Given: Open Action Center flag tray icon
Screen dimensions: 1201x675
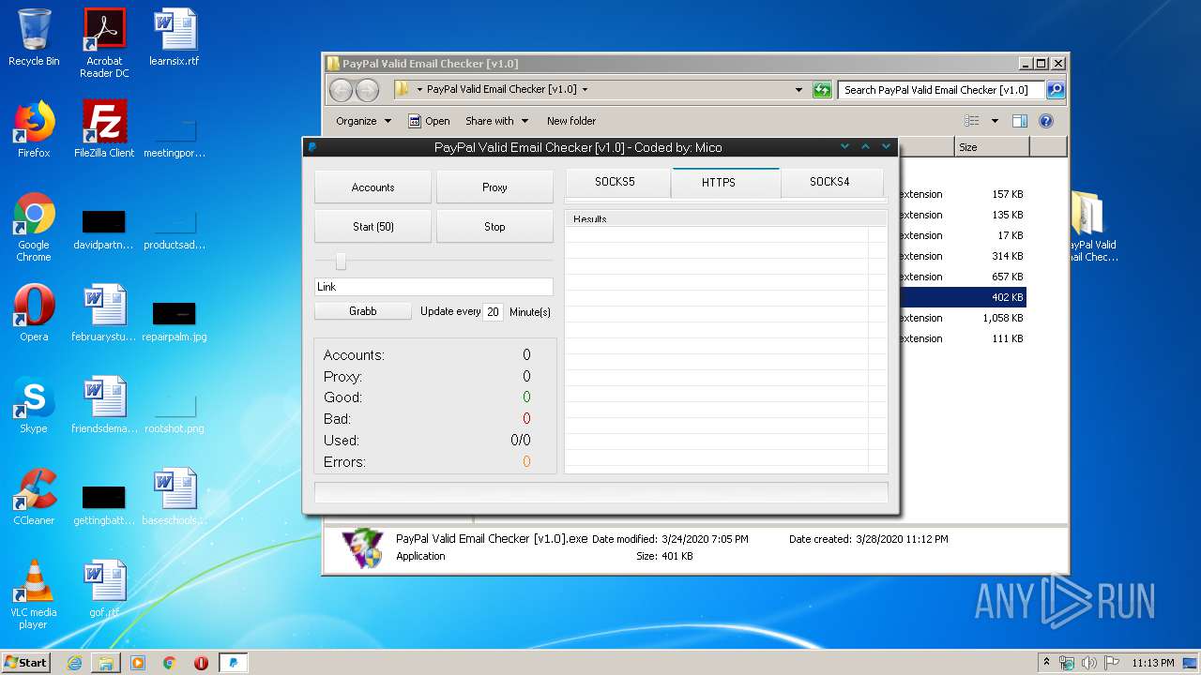Looking at the screenshot, I should [1111, 663].
